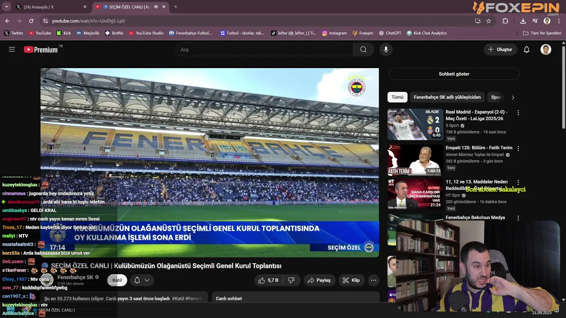
Task: Click the Sohbeti göster button
Action: point(454,74)
